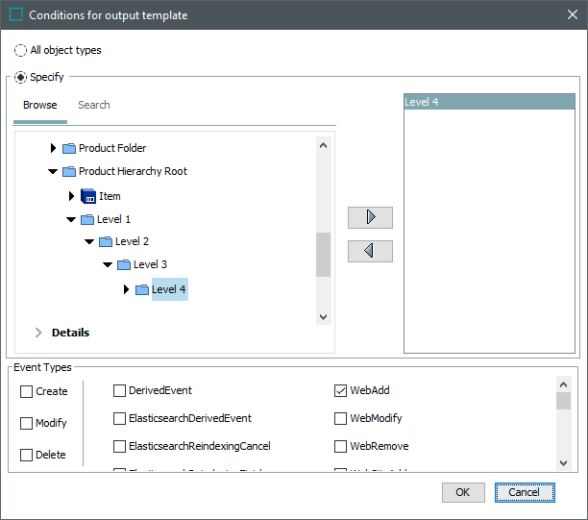
Task: Click the Product Folder folder icon
Action: (x=69, y=149)
